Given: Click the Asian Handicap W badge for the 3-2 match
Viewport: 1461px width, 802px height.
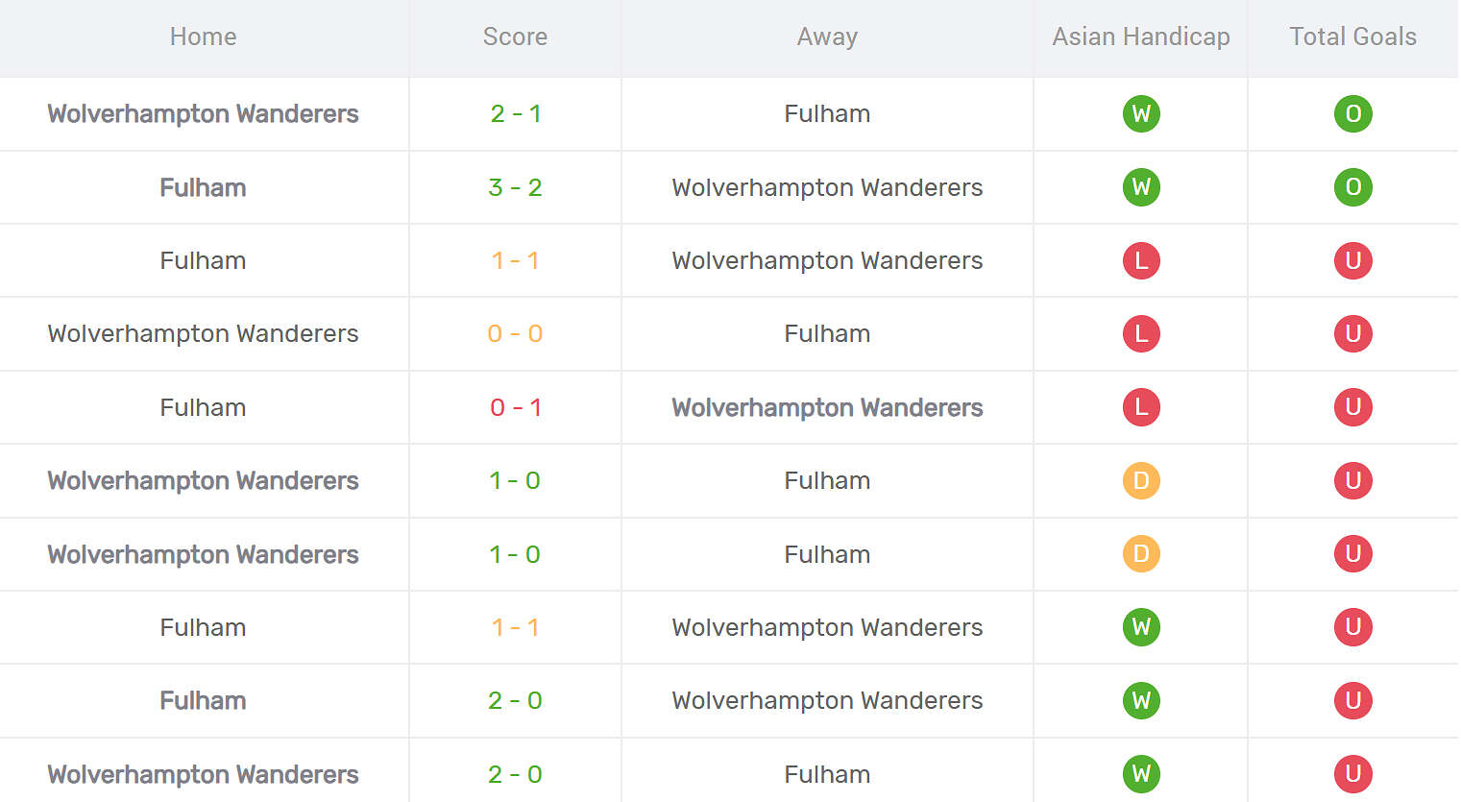Looking at the screenshot, I should 1141,187.
